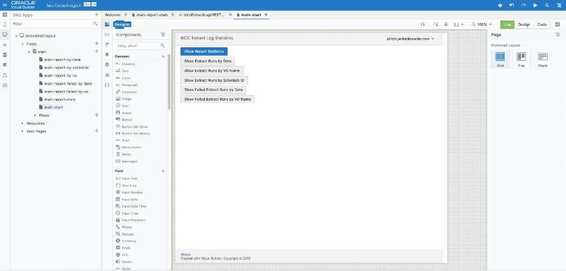Select the Flex preferred layout
Screen dimensions: 566x271
521,58
